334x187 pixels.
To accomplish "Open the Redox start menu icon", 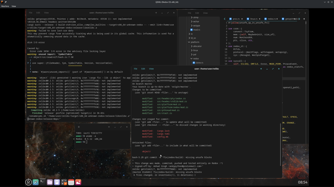I will coord(28,182).
